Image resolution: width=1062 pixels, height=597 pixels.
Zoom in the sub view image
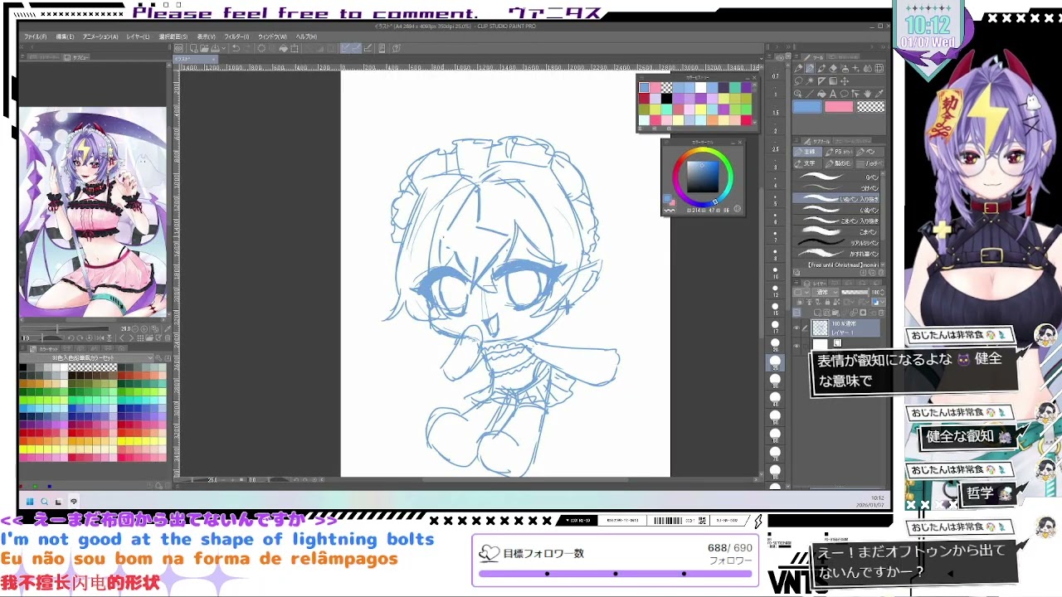pyautogui.click(x=144, y=329)
